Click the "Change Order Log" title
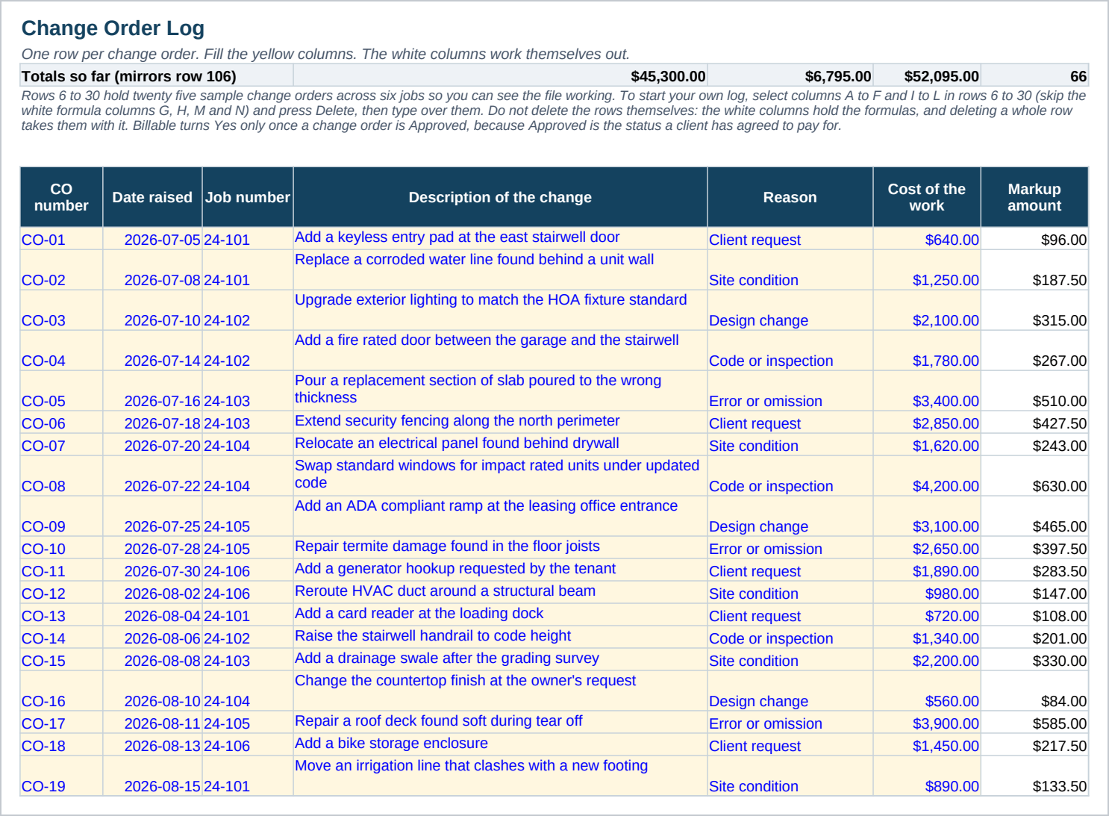 [113, 28]
